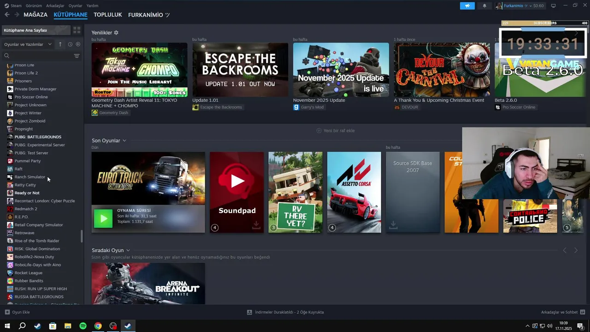Sort library by recent clock icon
This screenshot has width=590, height=332.
tap(70, 44)
